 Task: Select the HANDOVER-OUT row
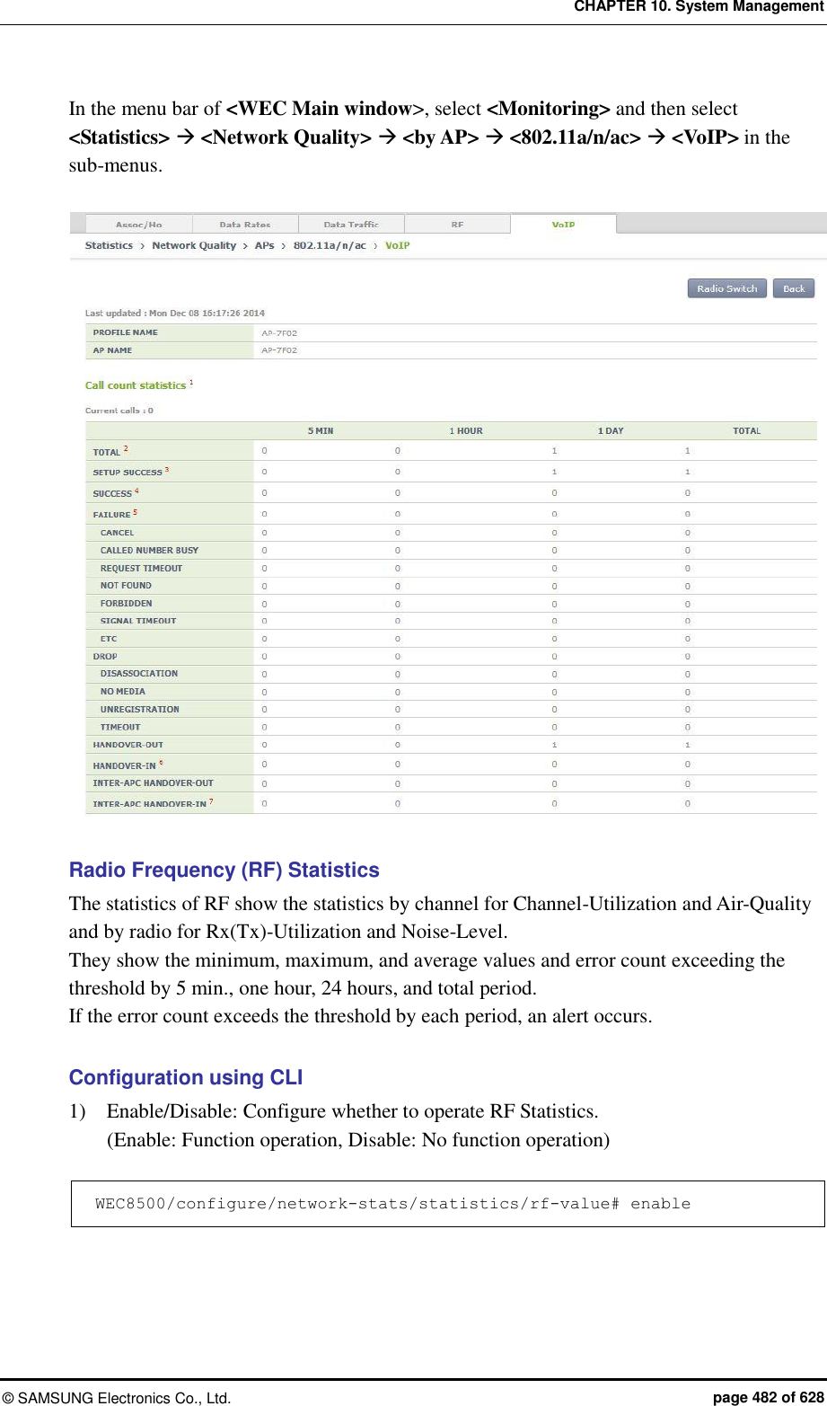tap(128, 744)
